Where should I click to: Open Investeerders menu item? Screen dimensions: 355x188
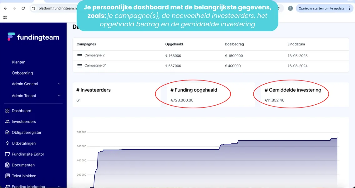(24, 122)
